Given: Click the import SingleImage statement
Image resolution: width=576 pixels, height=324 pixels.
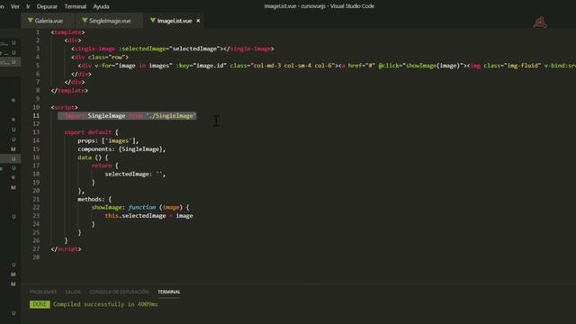Looking at the screenshot, I should [x=130, y=116].
